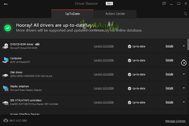Click Current date link for DVD/CD-ROM drives
This screenshot has width=189, height=126.
pos(104,46)
